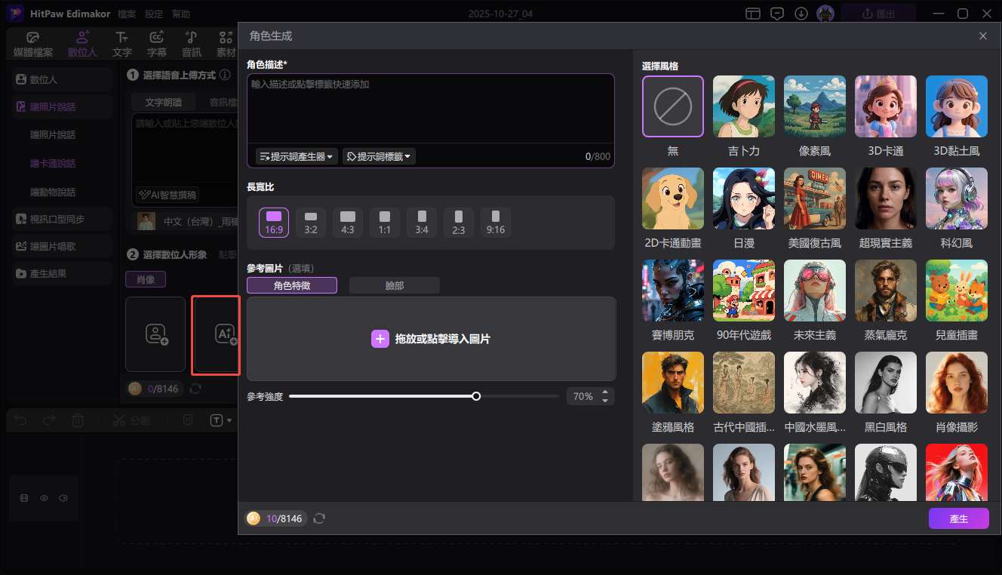Viewport: 1002px width, 575px height.
Task: Click the 素材 toolbar icon
Action: (224, 43)
